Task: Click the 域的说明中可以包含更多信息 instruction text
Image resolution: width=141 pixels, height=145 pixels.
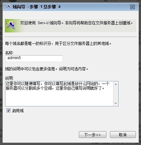Action: pyautogui.click(x=46, y=69)
